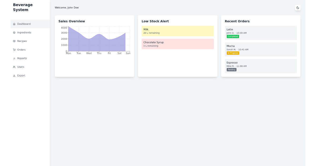Click the Beverage System logo
This screenshot has width=316, height=166.
(23, 7)
